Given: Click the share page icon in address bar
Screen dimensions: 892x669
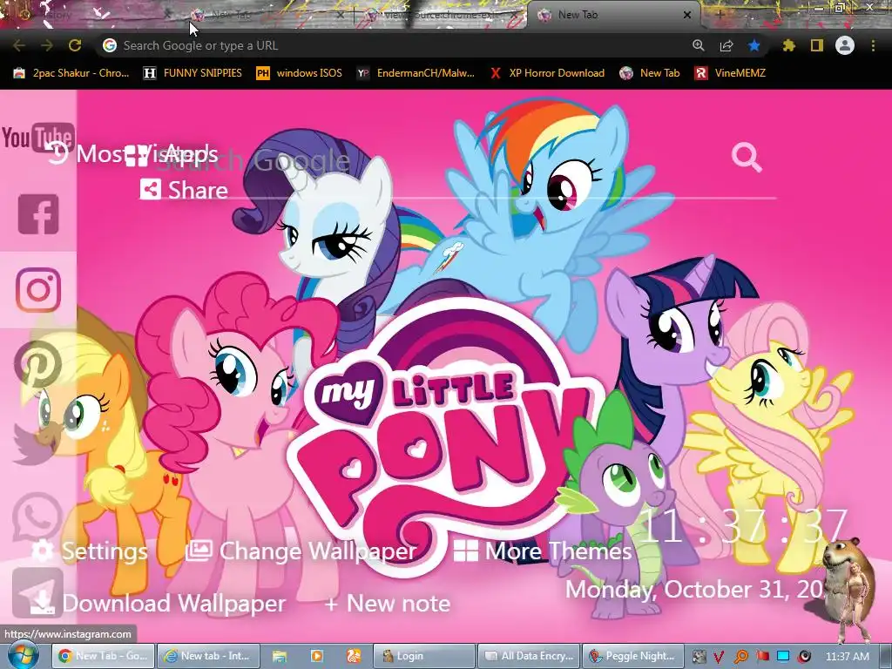Looking at the screenshot, I should [x=726, y=45].
